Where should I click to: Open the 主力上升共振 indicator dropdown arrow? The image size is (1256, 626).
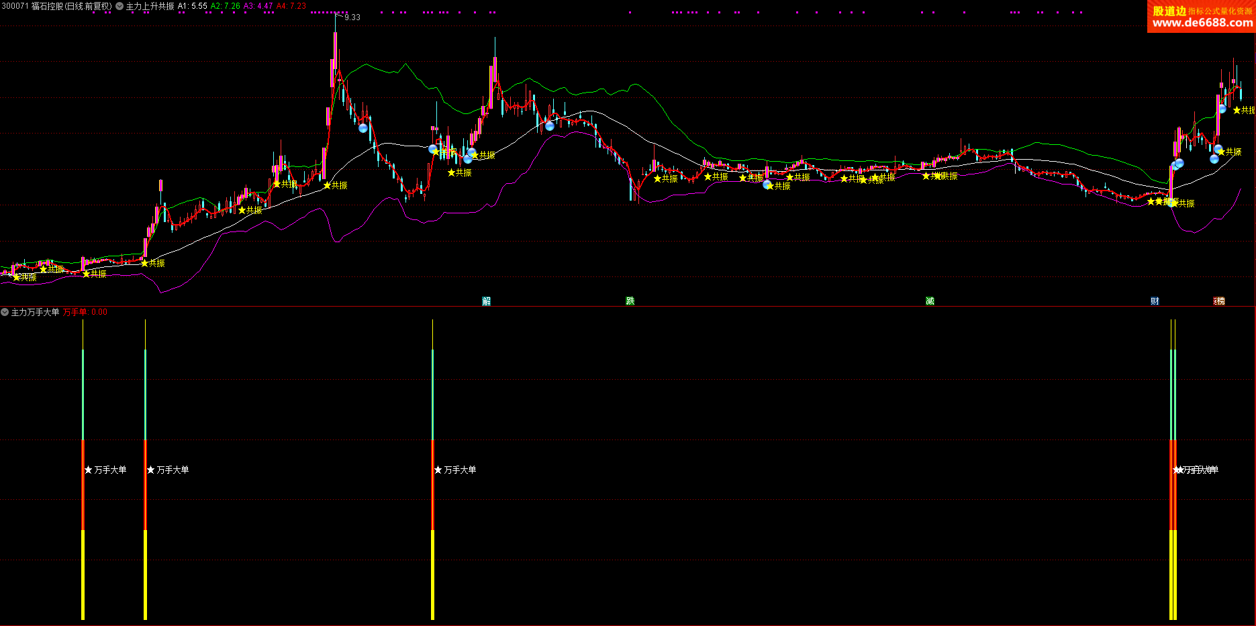(x=119, y=6)
